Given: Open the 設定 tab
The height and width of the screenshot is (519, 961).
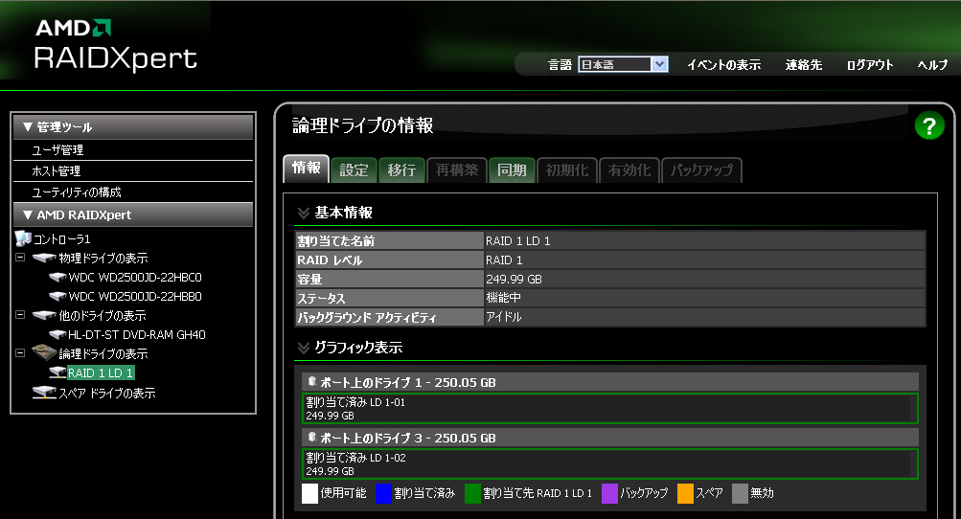Looking at the screenshot, I should click(x=354, y=169).
